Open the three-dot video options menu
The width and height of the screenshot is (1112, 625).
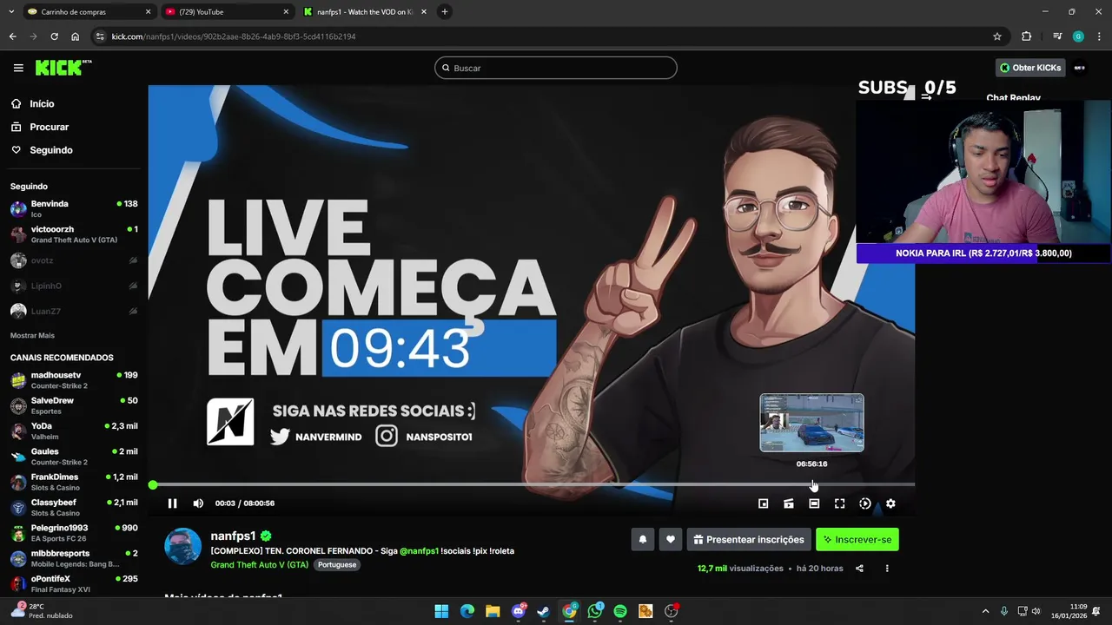pos(887,569)
